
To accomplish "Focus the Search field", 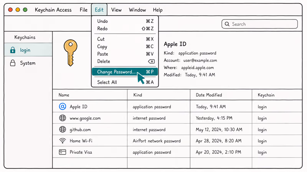I will pos(260,24).
